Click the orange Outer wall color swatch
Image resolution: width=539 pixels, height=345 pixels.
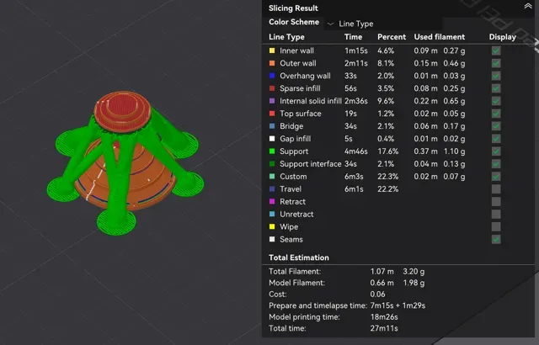point(272,63)
